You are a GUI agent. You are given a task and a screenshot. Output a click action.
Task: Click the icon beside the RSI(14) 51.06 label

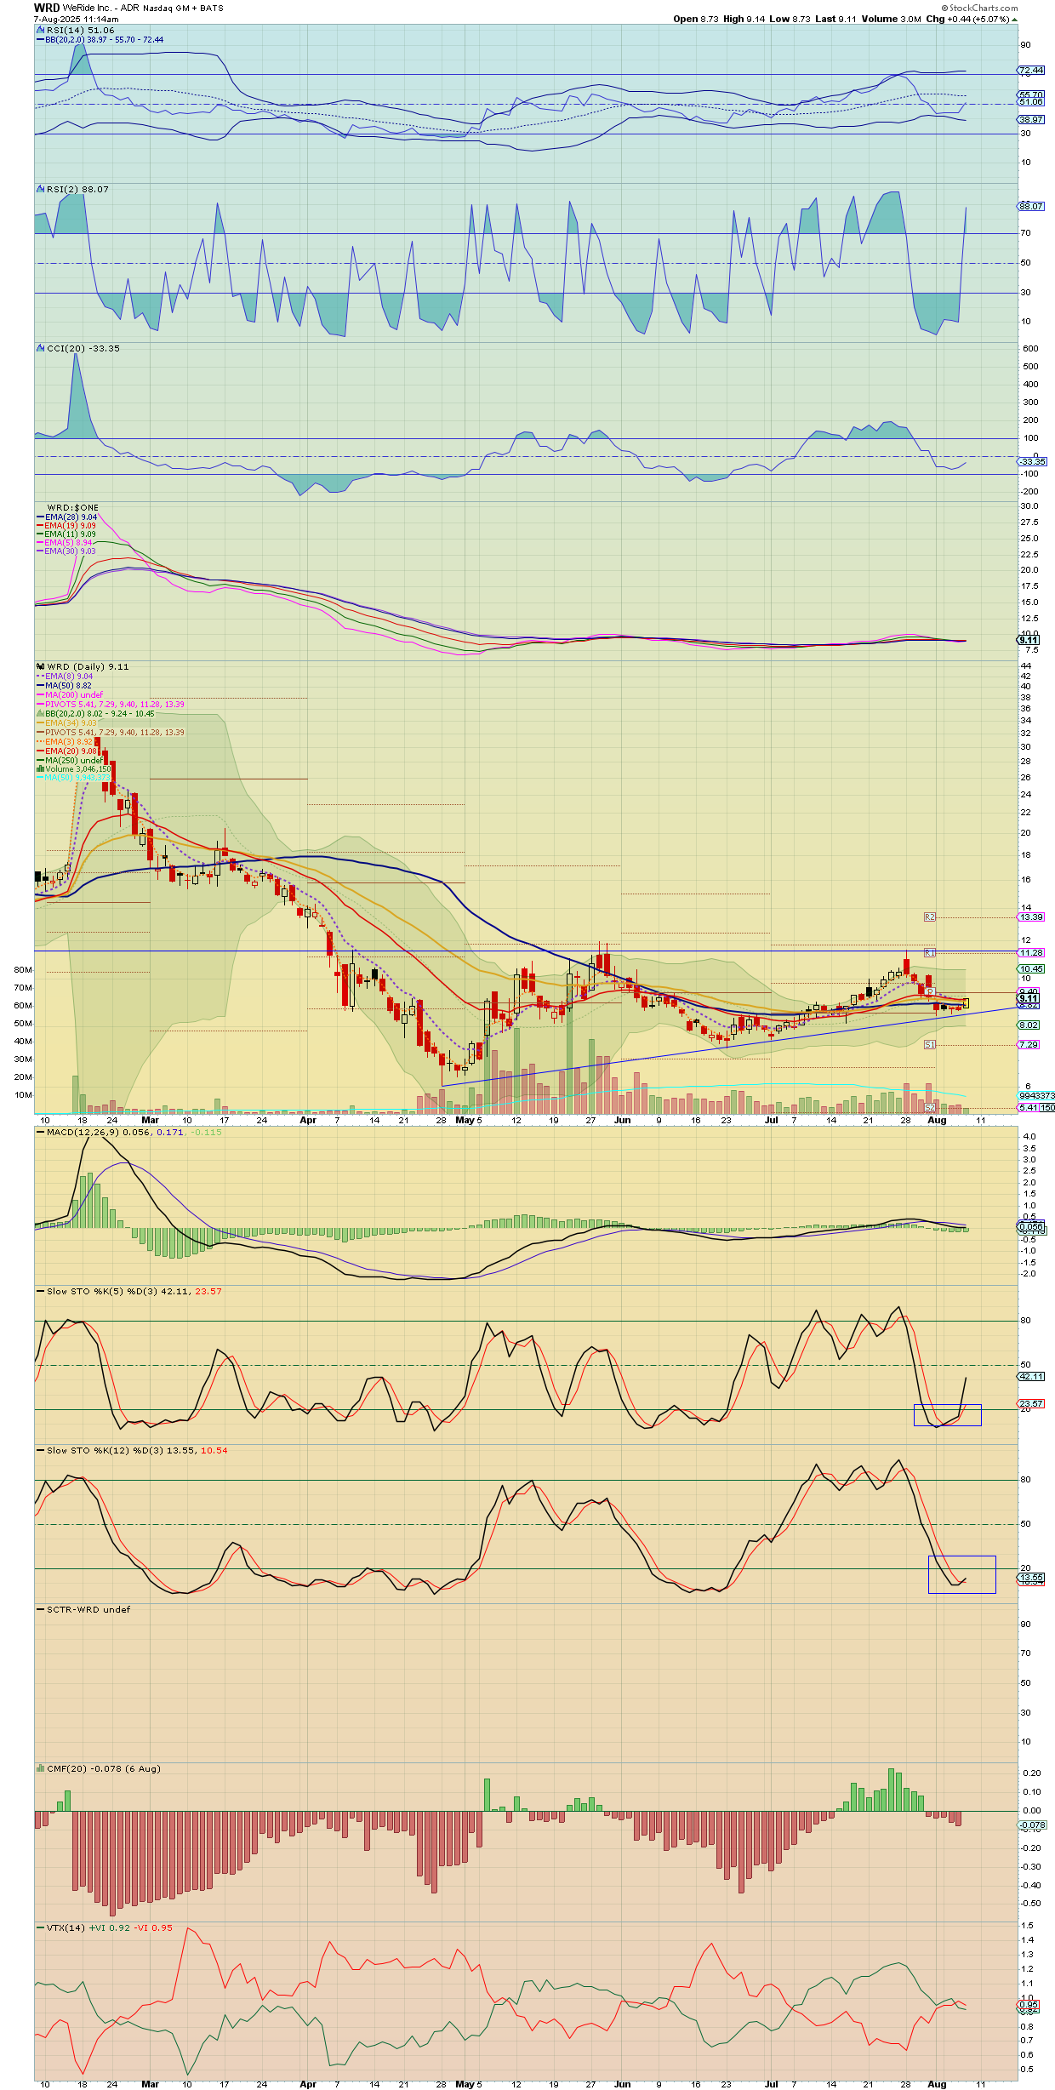point(40,30)
